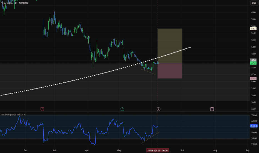Click the Apr label on time axis

coord(87,150)
